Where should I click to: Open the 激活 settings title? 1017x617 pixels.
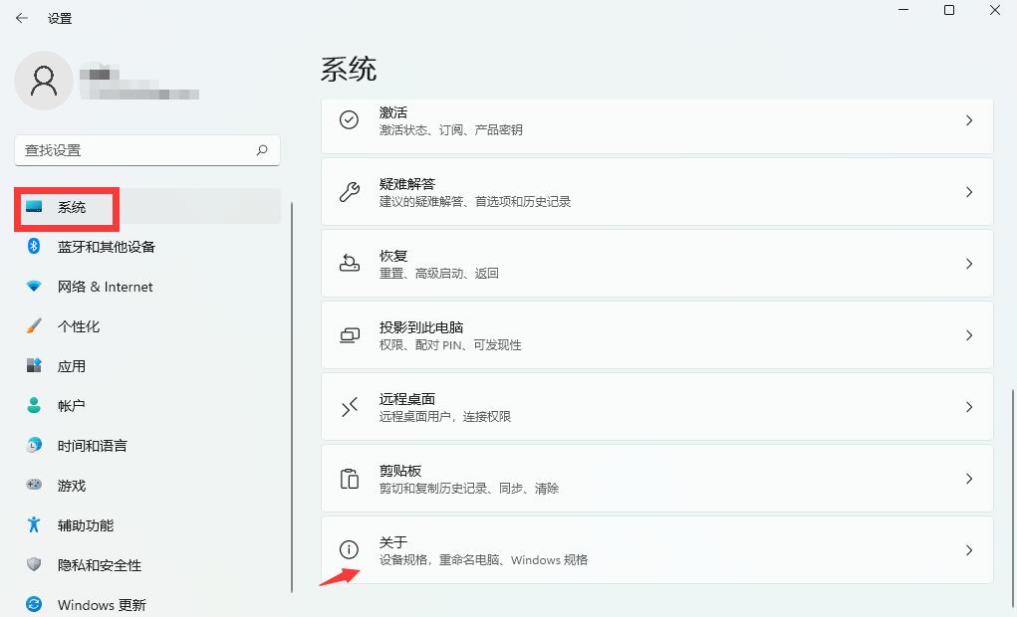coord(393,112)
